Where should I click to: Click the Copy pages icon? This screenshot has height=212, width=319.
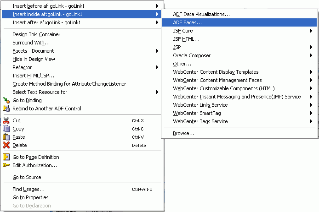6,129
